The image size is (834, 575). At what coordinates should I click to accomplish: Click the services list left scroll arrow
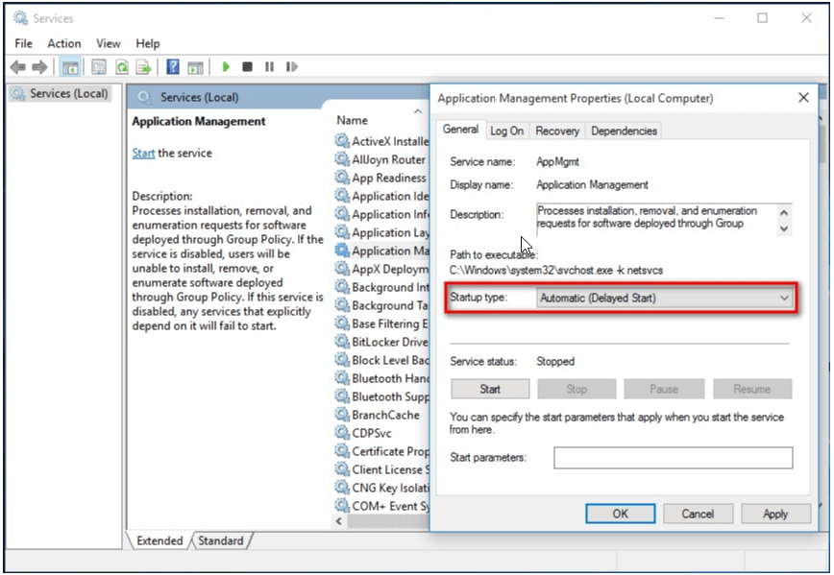[339, 521]
